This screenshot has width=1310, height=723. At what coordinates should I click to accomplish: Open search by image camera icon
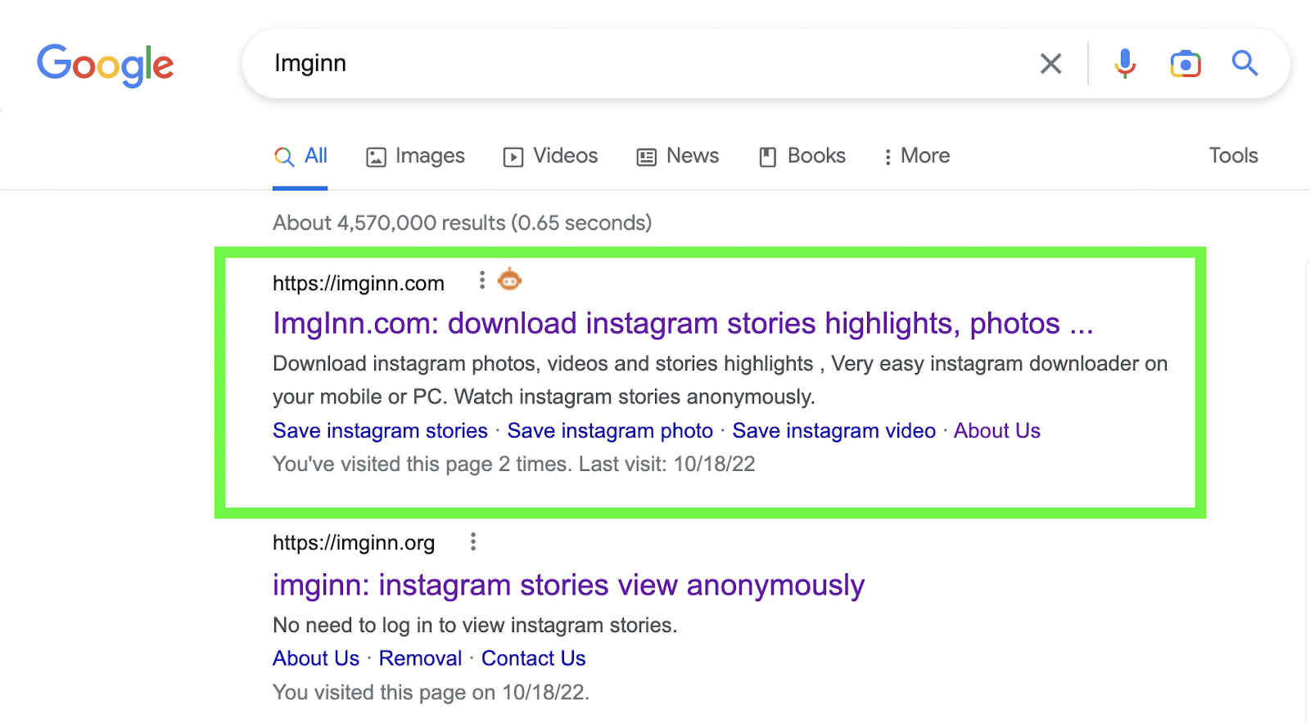[x=1185, y=63]
